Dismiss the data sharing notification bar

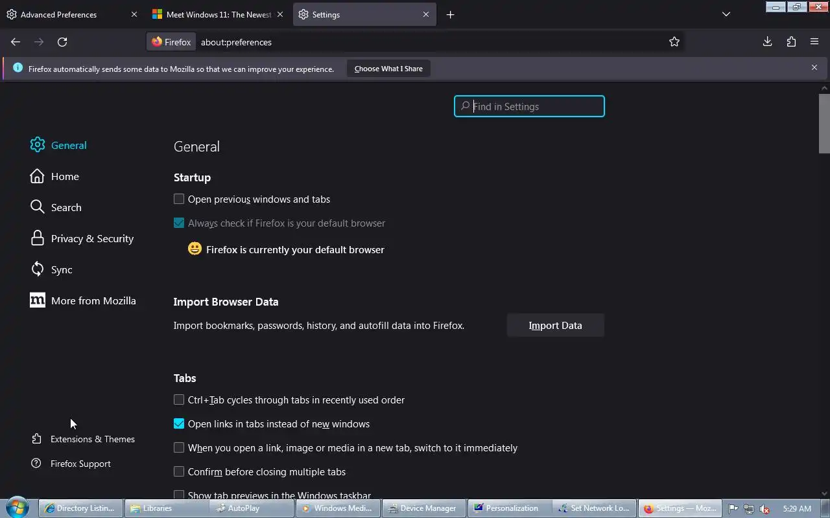[x=814, y=67]
